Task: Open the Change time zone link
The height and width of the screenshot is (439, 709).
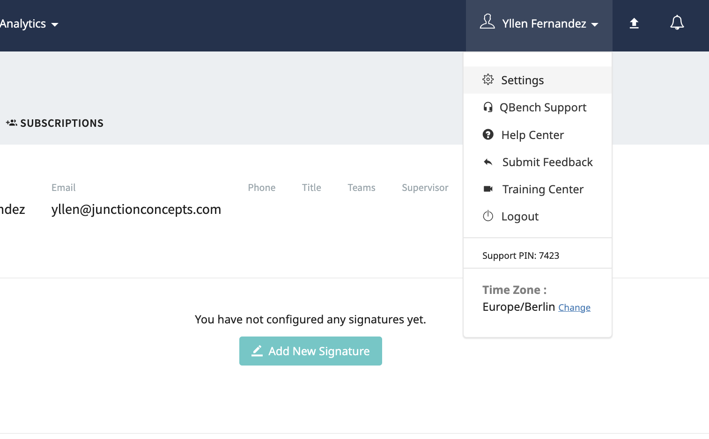Action: (574, 307)
